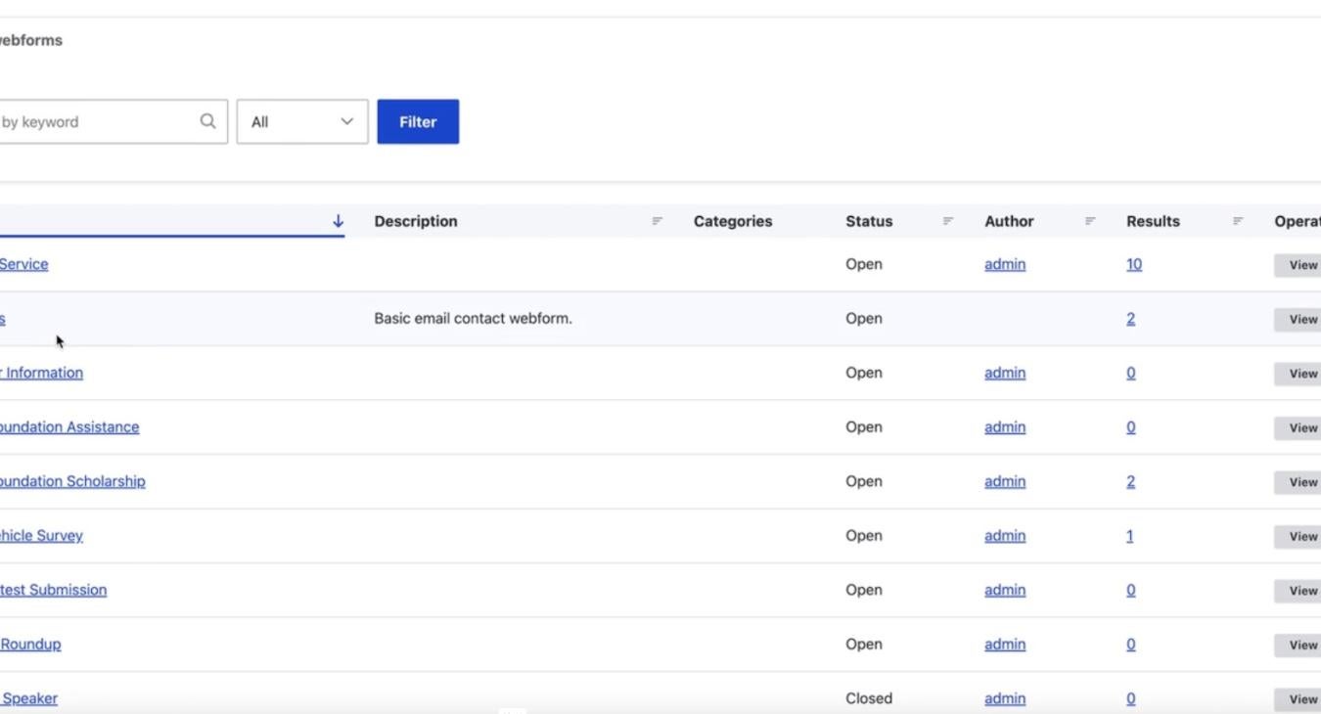
Task: Focus the keyword search field
Action: (x=98, y=121)
